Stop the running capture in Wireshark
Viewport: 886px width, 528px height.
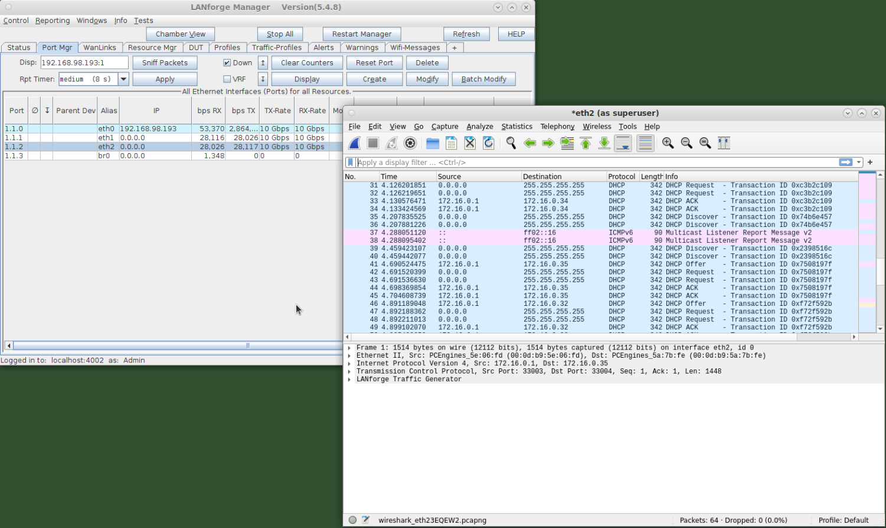(x=373, y=143)
